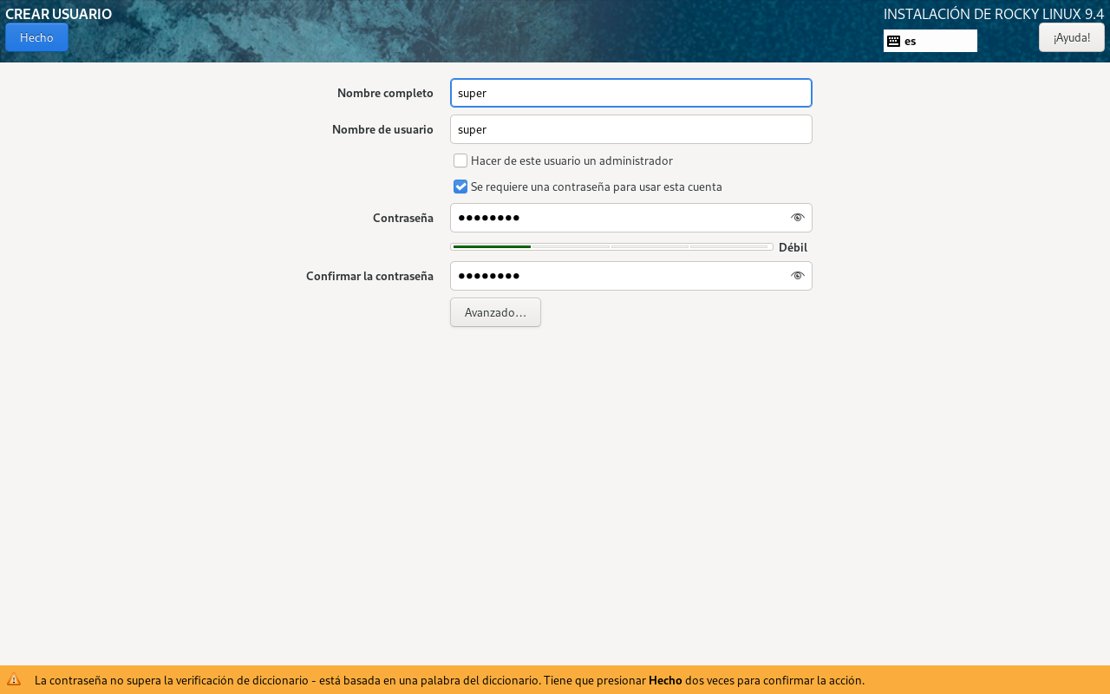
Task: Click the password strength progress bar
Action: pos(611,247)
